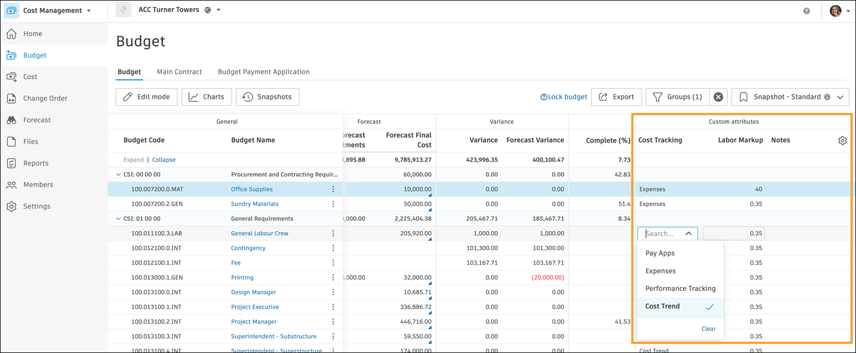The width and height of the screenshot is (856, 353).
Task: Open the Budget Payment Application tab
Action: click(263, 72)
